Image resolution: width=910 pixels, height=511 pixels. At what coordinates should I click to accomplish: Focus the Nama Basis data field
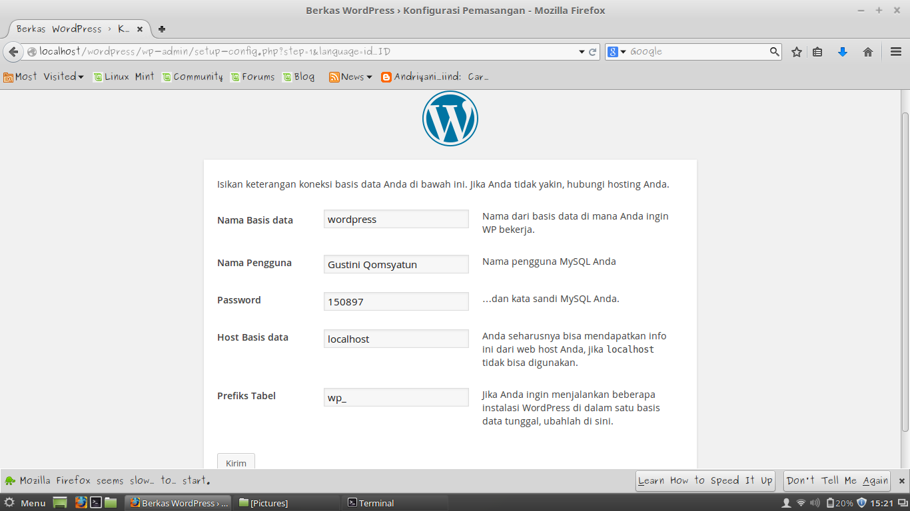point(396,219)
